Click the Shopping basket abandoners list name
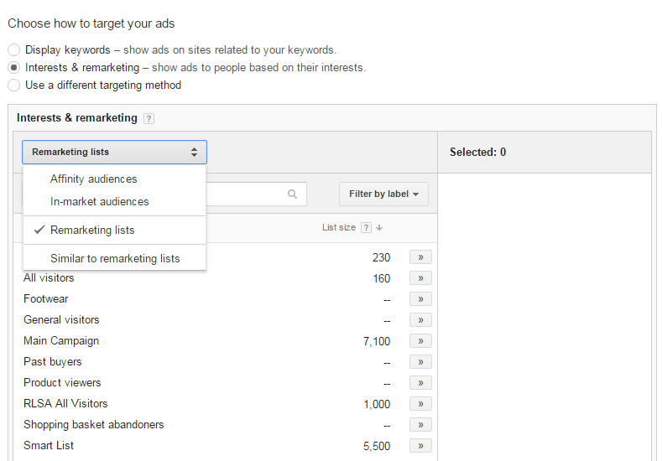662x461 pixels. coord(93,425)
